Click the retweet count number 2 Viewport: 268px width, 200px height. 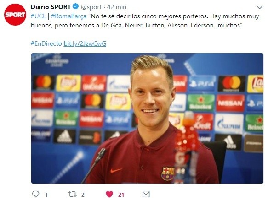83,195
